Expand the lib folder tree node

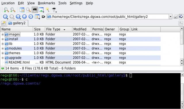(x=3, y=44)
